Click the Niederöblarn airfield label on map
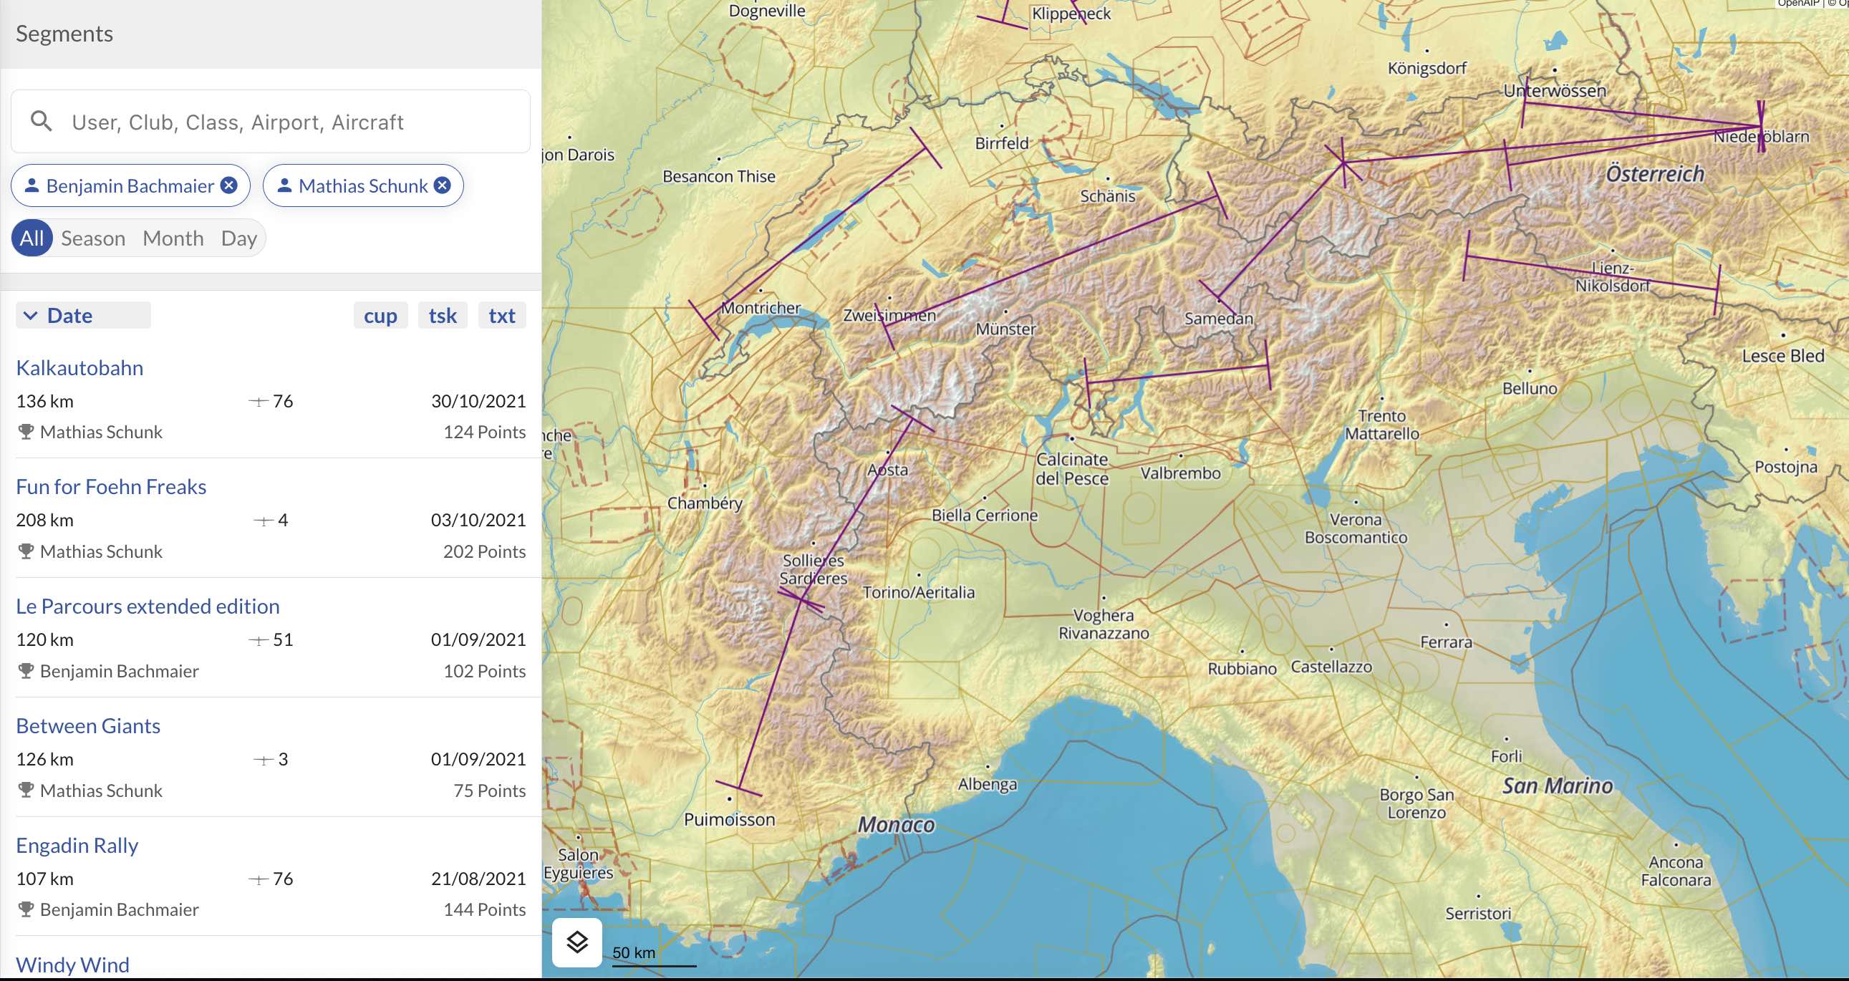Viewport: 1849px width, 981px height. tap(1762, 136)
